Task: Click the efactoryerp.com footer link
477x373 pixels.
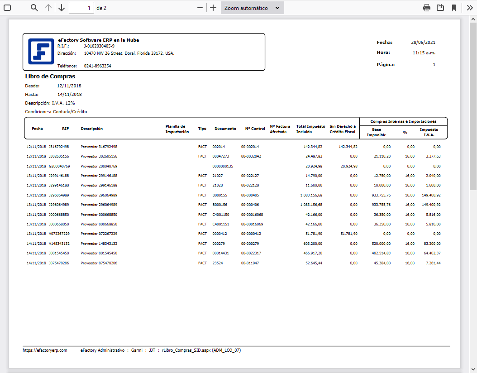Action: click(45, 350)
